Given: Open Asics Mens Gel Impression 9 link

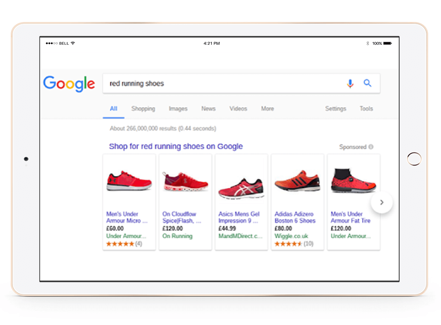Looking at the screenshot, I should click(239, 217).
